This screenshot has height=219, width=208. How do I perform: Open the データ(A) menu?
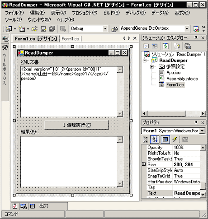pyautogui.click(x=160, y=13)
